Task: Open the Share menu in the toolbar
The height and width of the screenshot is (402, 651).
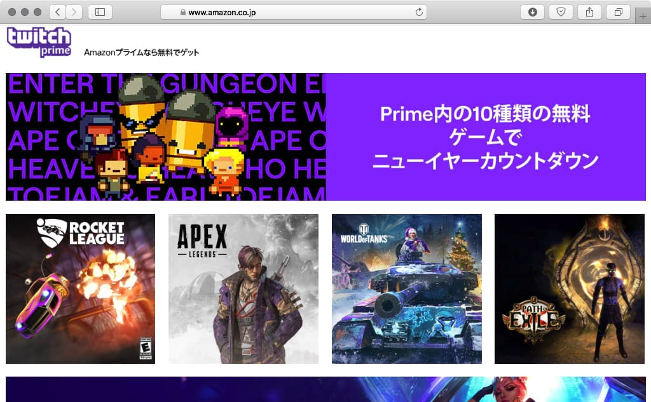Action: [589, 12]
